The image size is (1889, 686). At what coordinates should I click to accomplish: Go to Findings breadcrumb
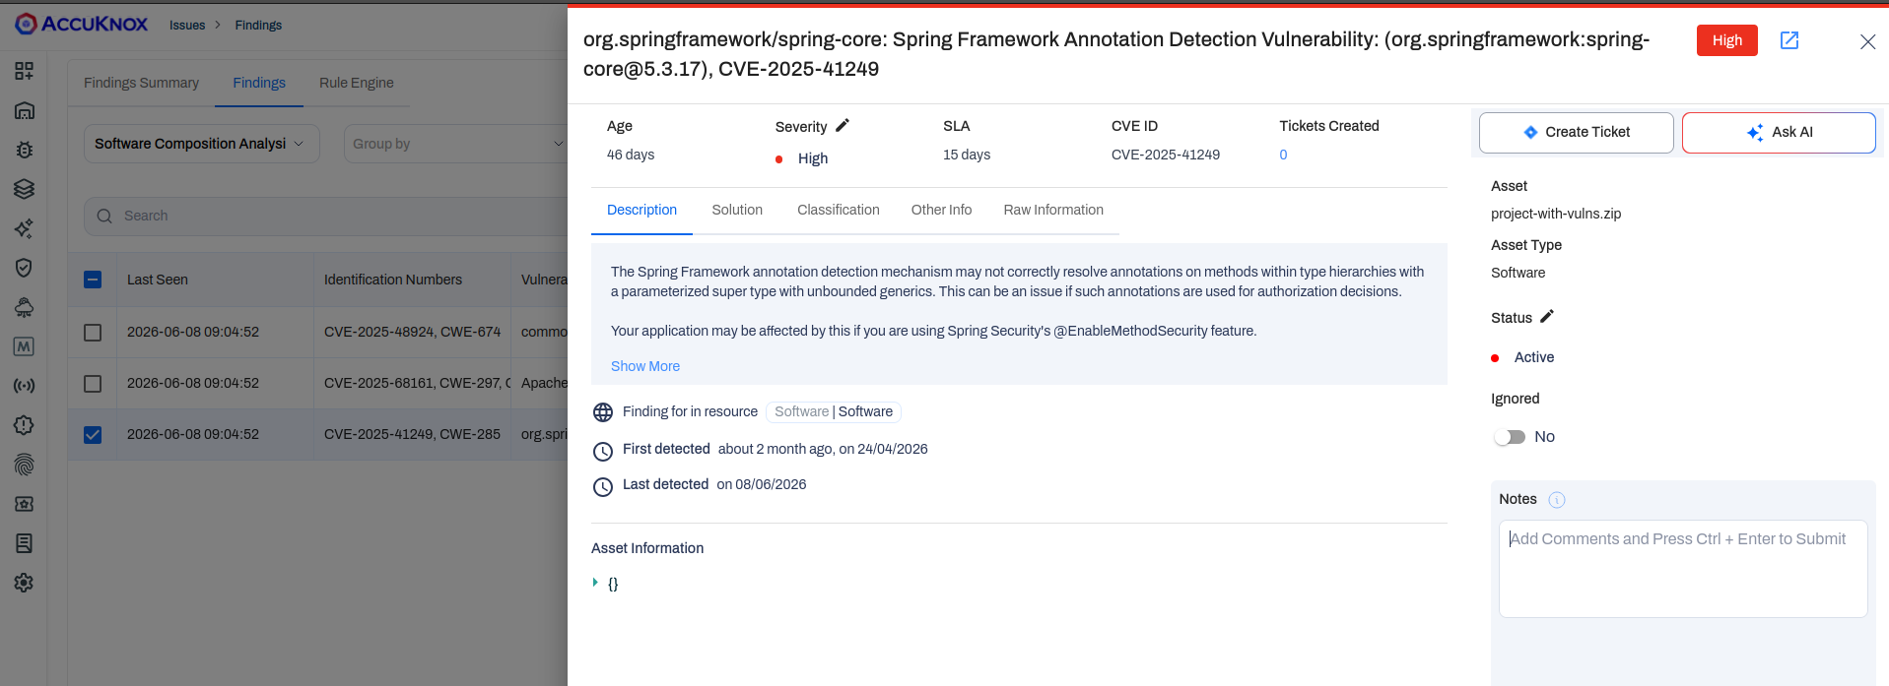click(258, 25)
